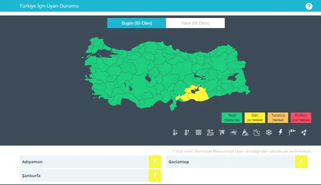Viewport: 321px width, 185px height.
Task: Switch to Yarın (06 Ekim) tab
Action: [x=195, y=23]
